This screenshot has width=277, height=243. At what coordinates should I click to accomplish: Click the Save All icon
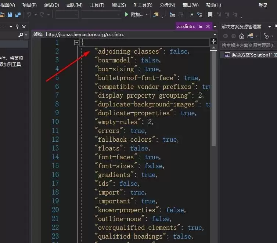[18, 15]
